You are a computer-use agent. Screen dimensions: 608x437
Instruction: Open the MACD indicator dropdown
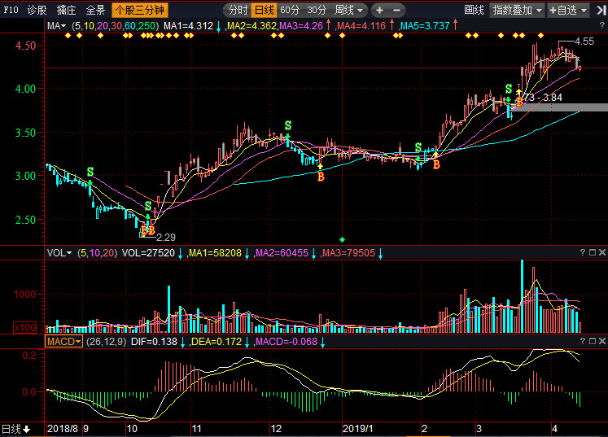pyautogui.click(x=64, y=342)
